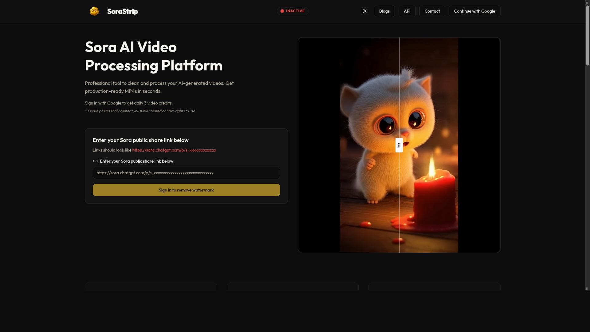This screenshot has height=332, width=590.
Task: Click the SoraStrip mascot logo icon
Action: pos(94,11)
